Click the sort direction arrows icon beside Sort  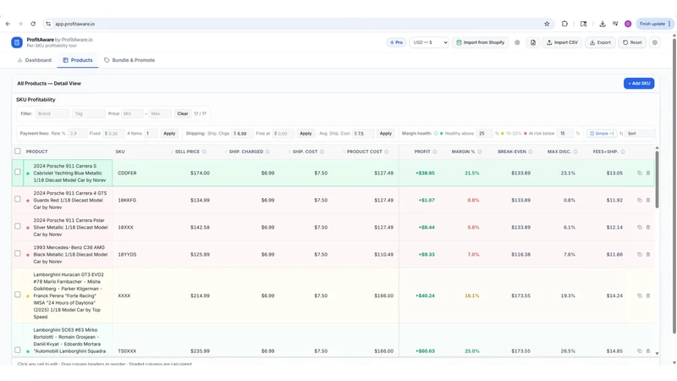(x=621, y=134)
